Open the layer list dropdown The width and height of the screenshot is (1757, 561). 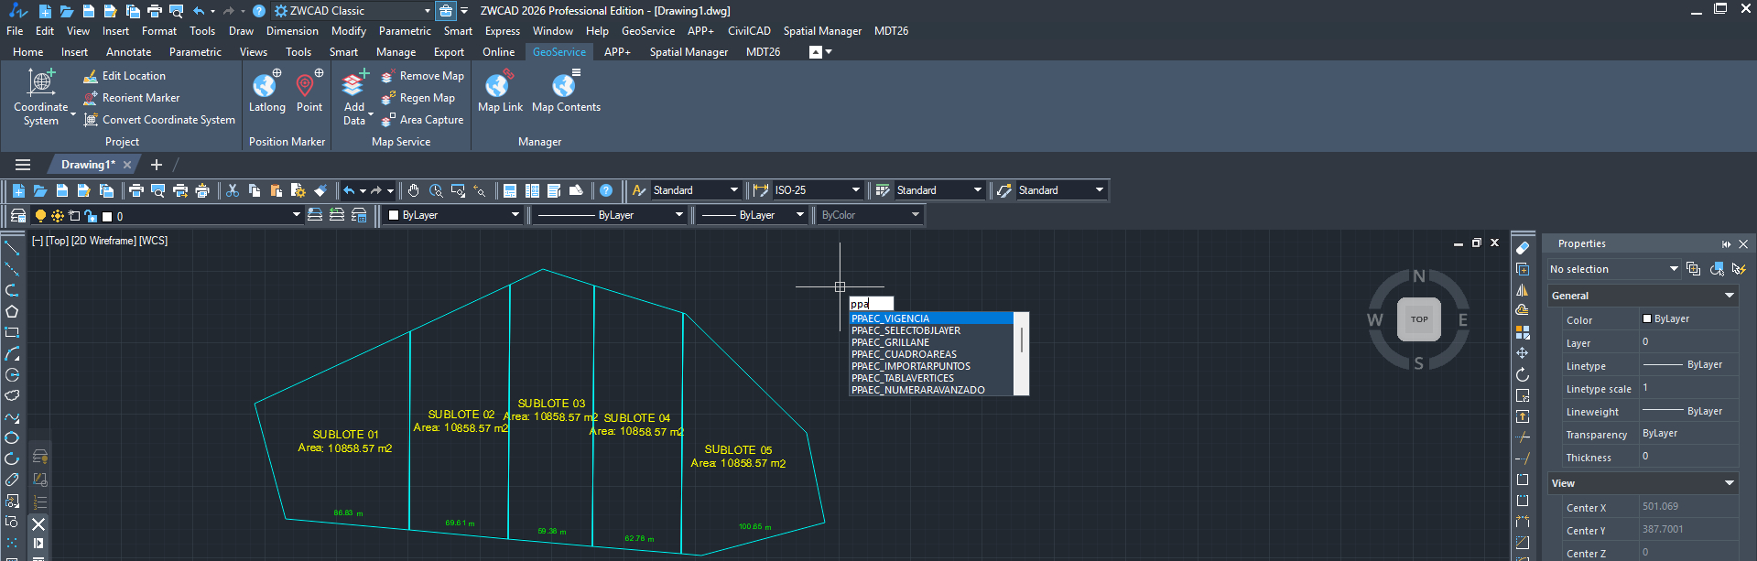tap(296, 215)
